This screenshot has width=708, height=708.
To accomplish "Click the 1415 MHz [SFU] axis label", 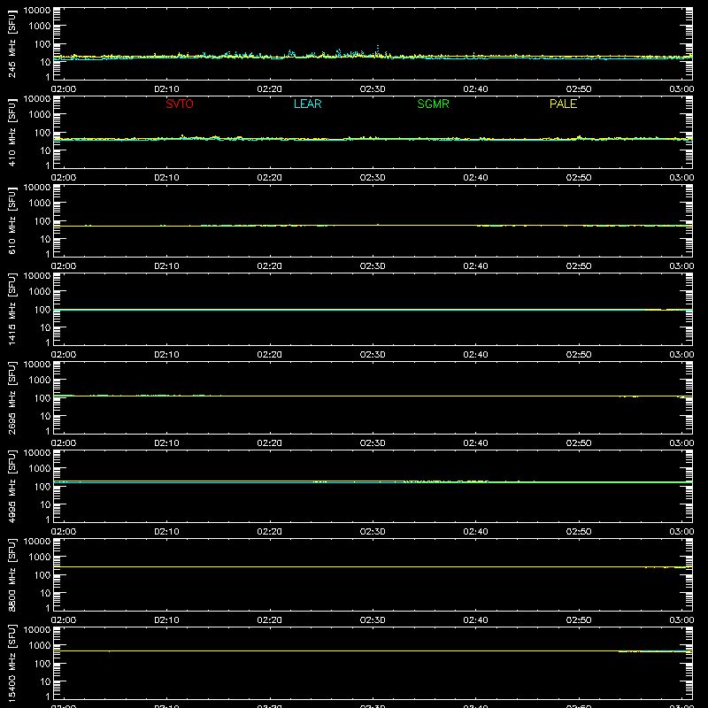I will pyautogui.click(x=12, y=309).
